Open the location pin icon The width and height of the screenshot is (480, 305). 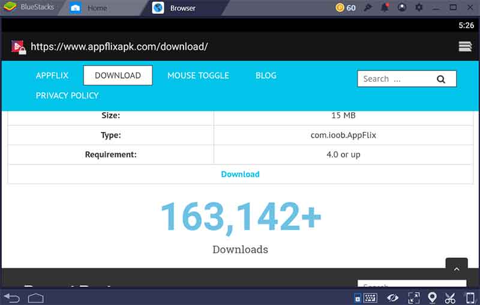pyautogui.click(x=432, y=298)
